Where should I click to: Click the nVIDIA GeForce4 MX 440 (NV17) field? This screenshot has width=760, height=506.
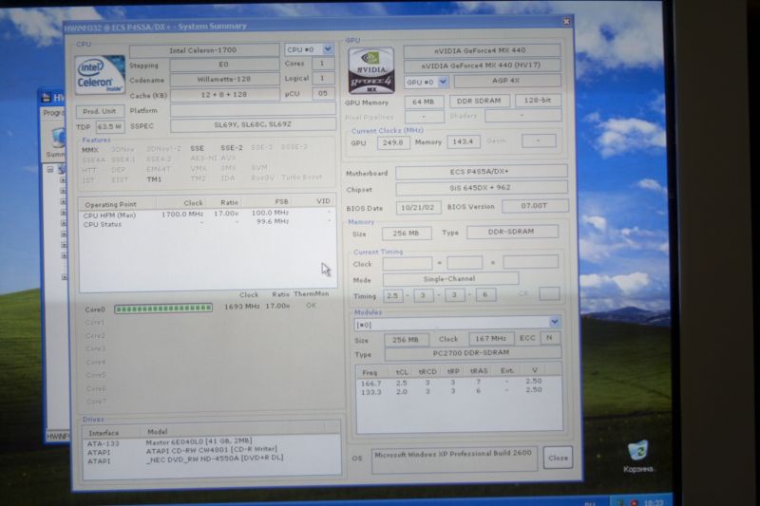click(x=482, y=66)
